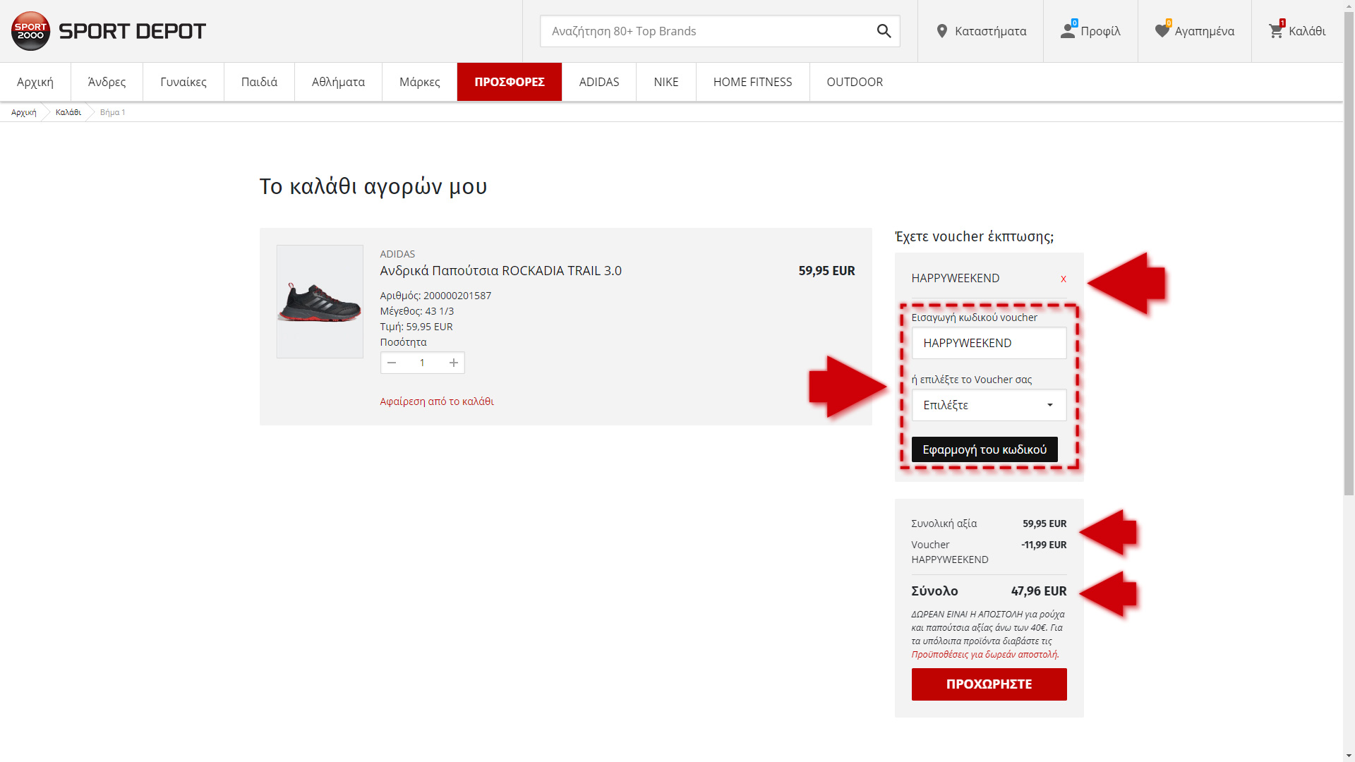Decrease shoe quantity with minus button
This screenshot has width=1355, height=762.
392,363
